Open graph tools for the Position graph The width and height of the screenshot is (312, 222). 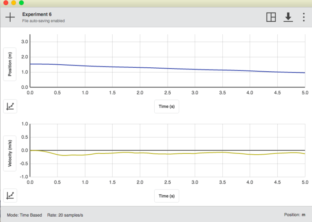[10, 107]
